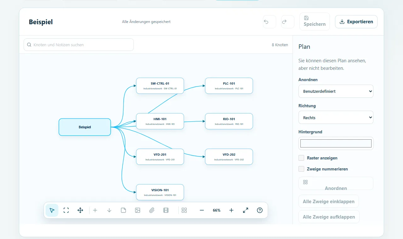Click the undo arrow icon
The width and height of the screenshot is (403, 239).
click(270, 22)
